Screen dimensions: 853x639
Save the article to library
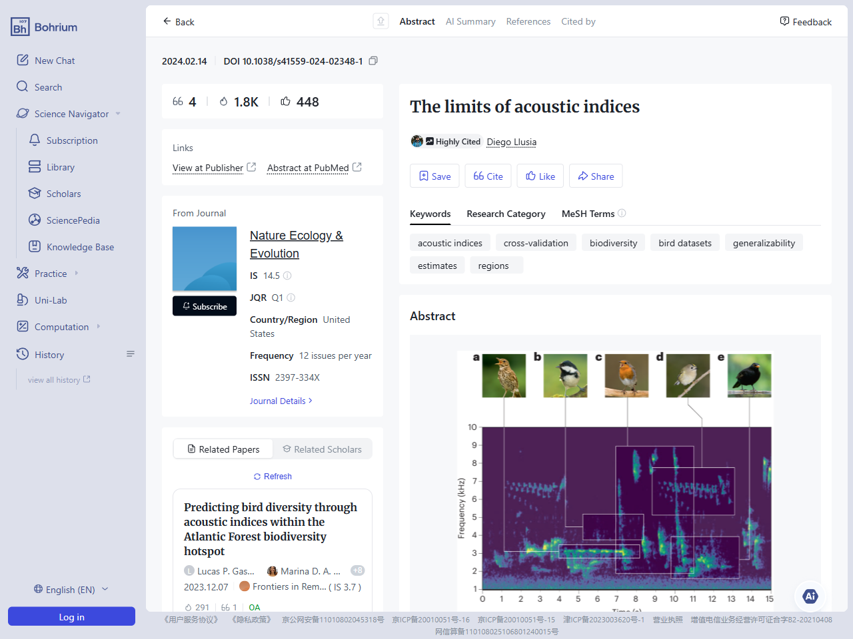tap(434, 176)
